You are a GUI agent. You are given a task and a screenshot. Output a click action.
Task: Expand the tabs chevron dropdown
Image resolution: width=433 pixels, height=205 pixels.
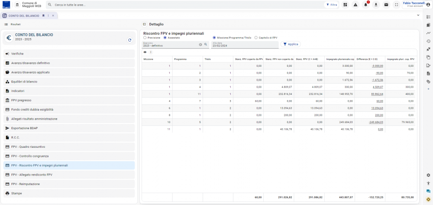418,15
